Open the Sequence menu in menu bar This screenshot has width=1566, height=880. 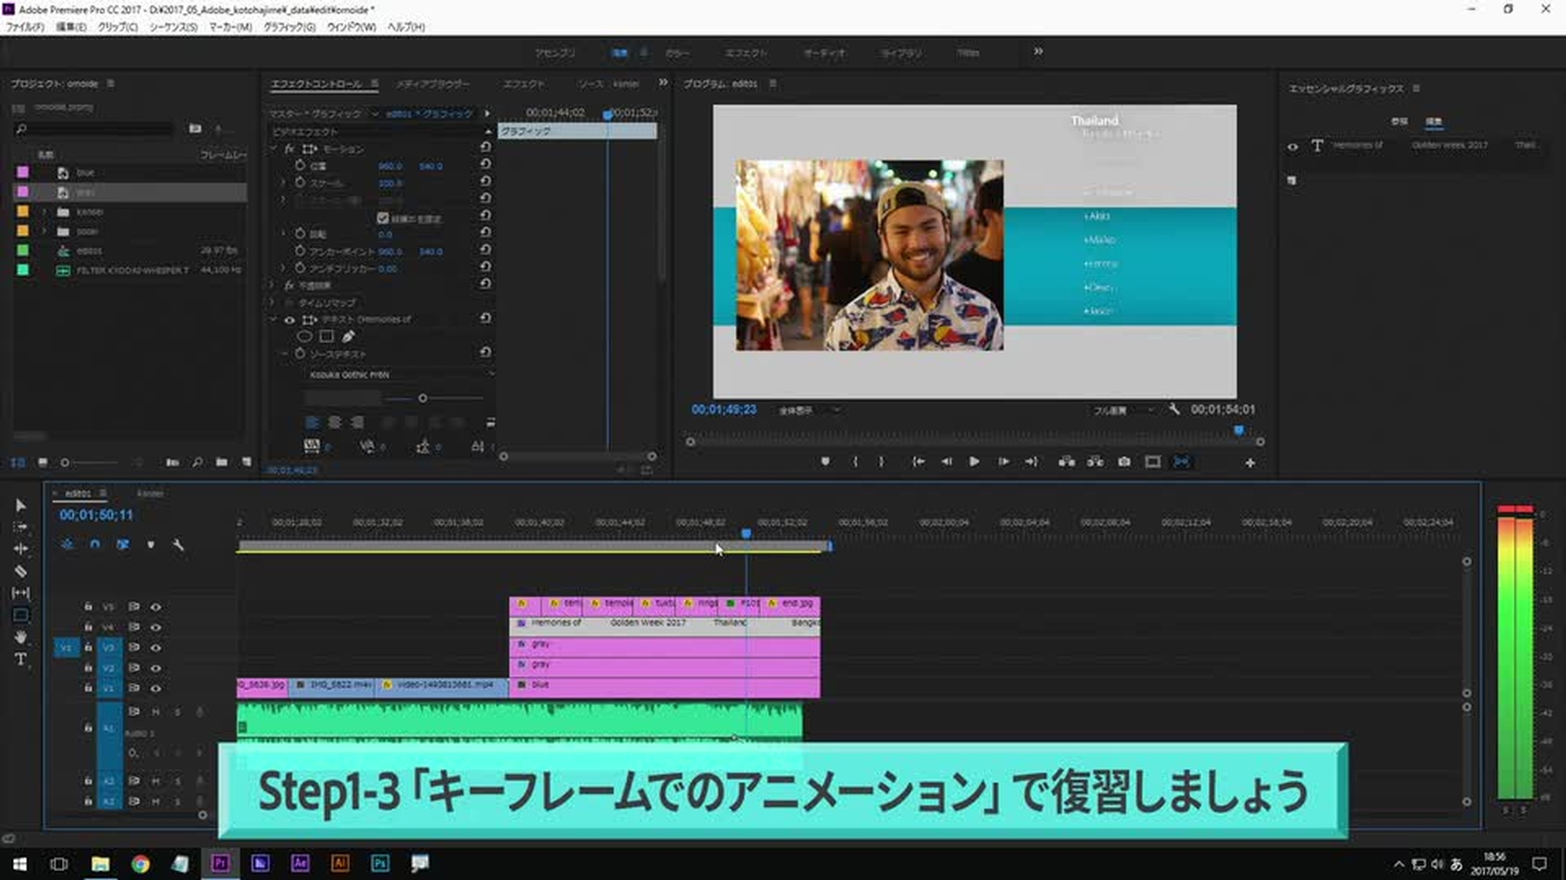tap(173, 27)
